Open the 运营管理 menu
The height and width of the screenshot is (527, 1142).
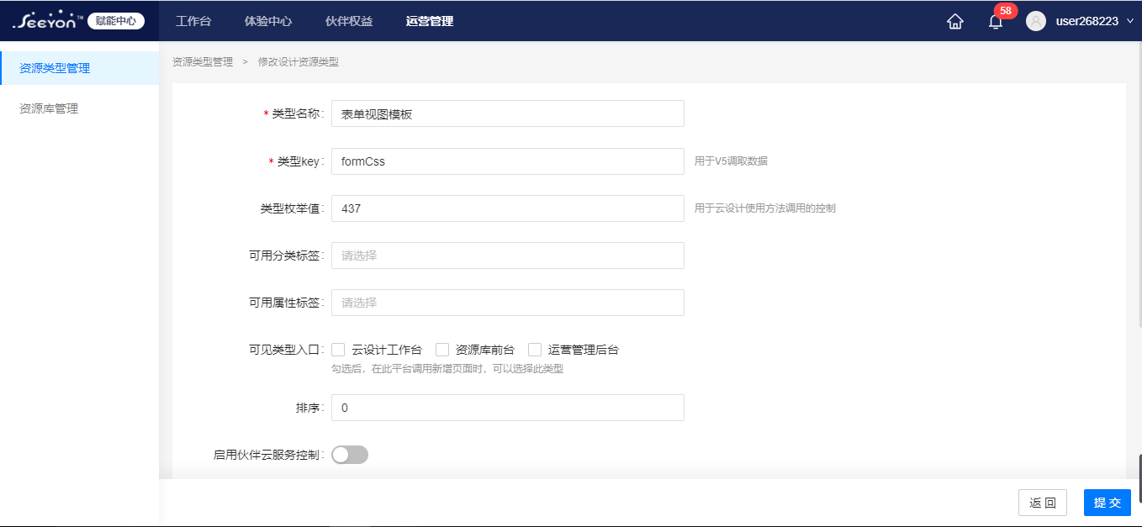pyautogui.click(x=429, y=21)
